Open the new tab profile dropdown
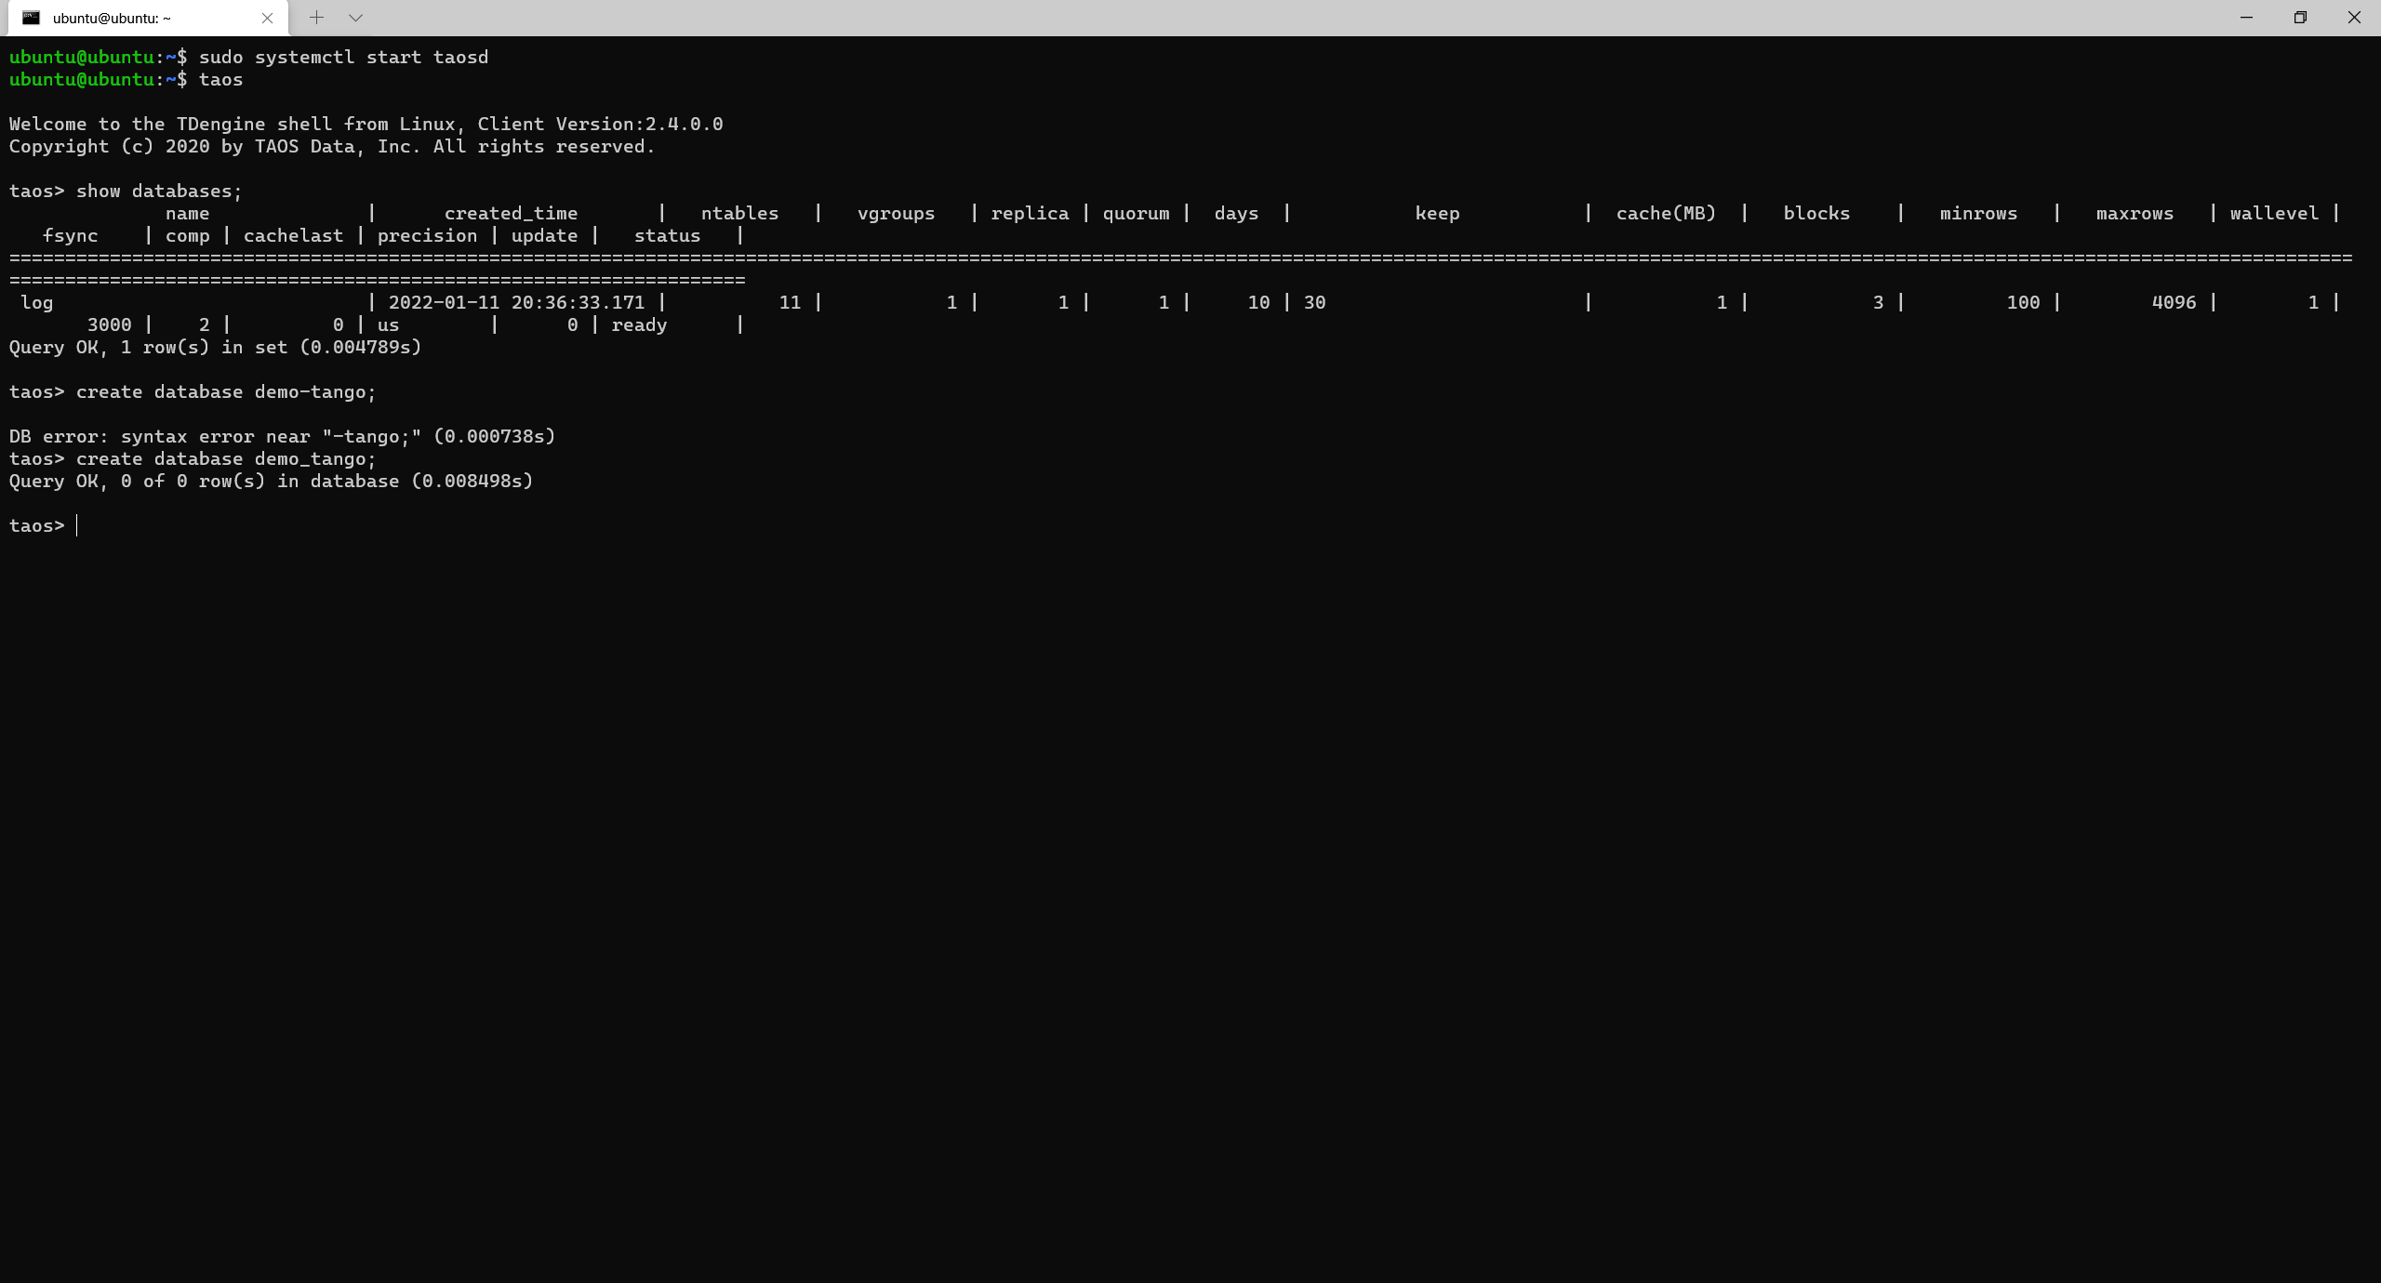 coord(355,18)
